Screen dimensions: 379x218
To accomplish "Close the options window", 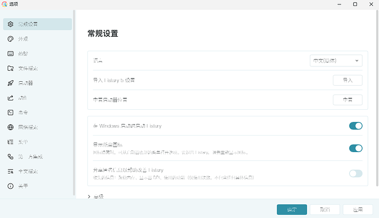I will [x=371, y=4].
